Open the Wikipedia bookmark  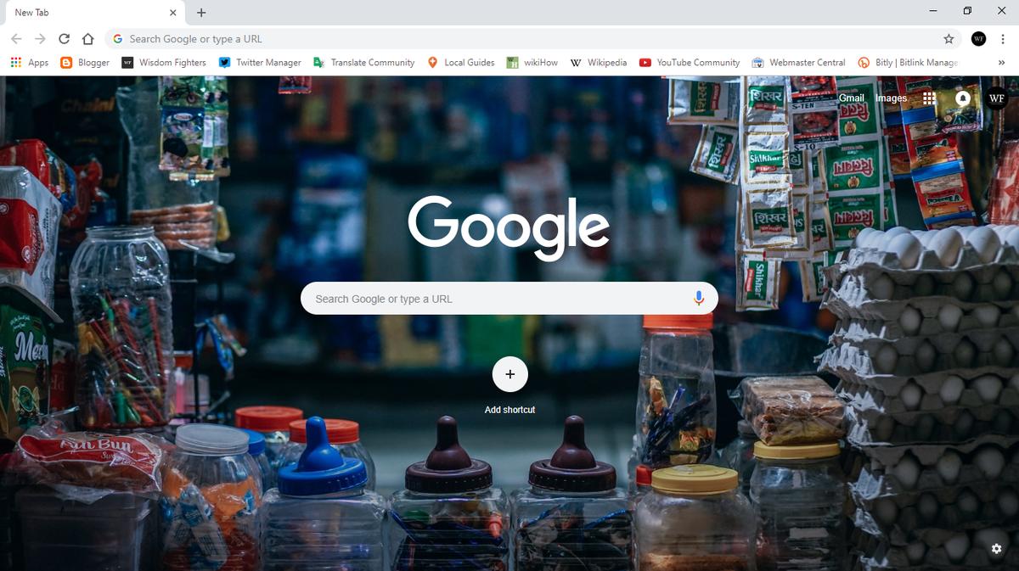[x=599, y=62]
